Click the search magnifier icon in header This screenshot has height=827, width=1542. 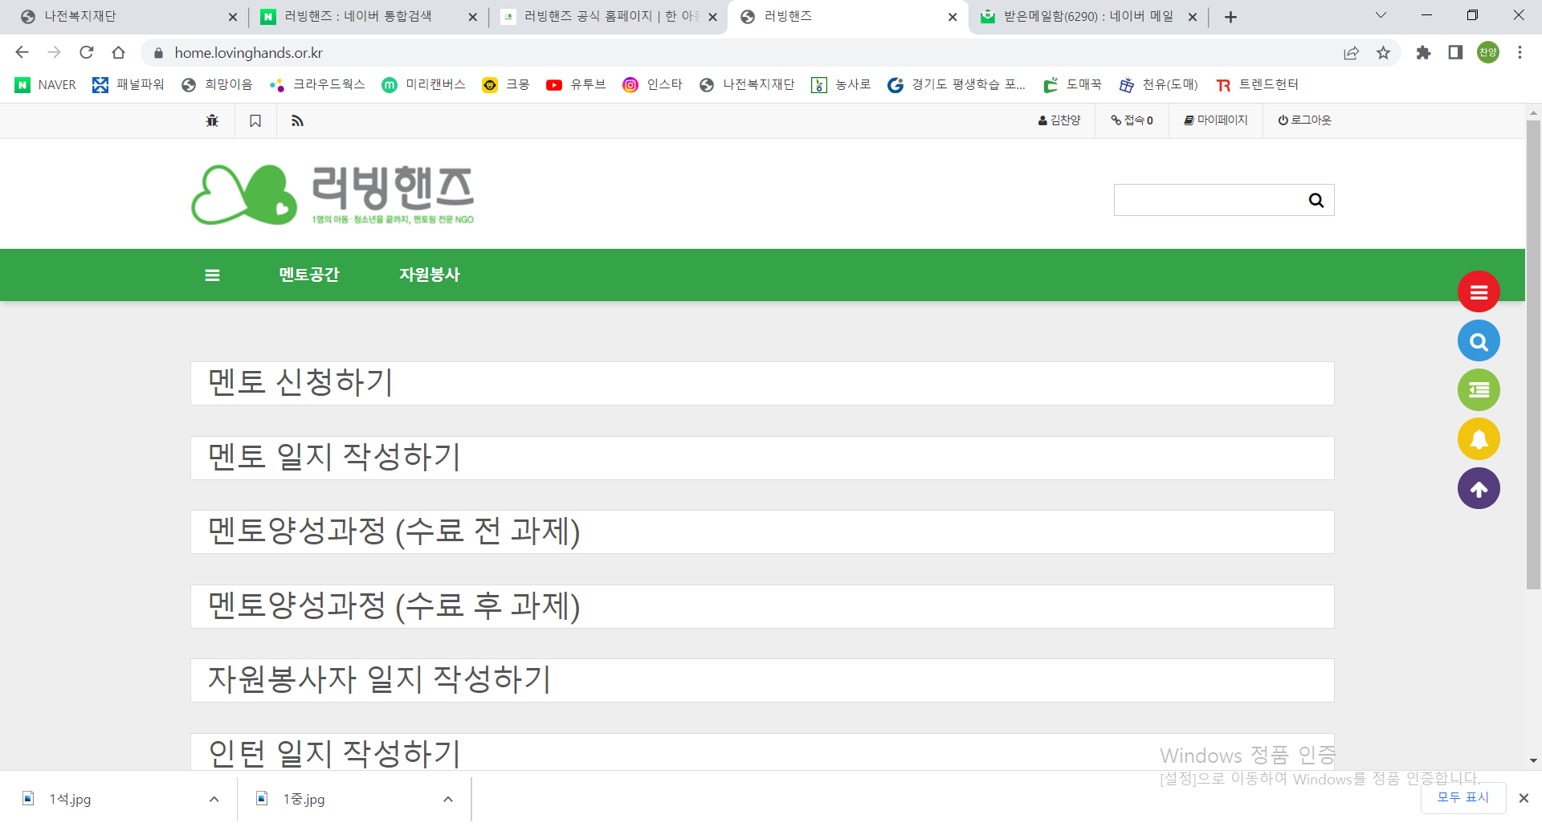[x=1316, y=200]
